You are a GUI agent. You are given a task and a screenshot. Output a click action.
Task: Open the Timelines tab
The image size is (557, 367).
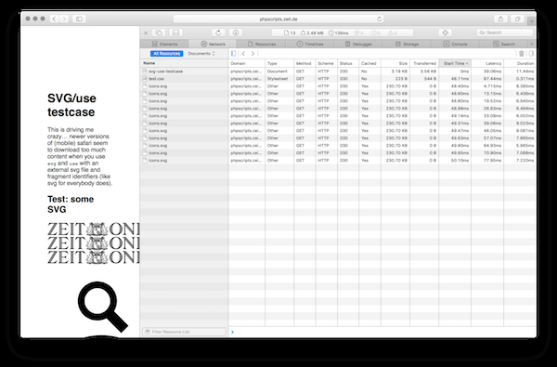(310, 44)
